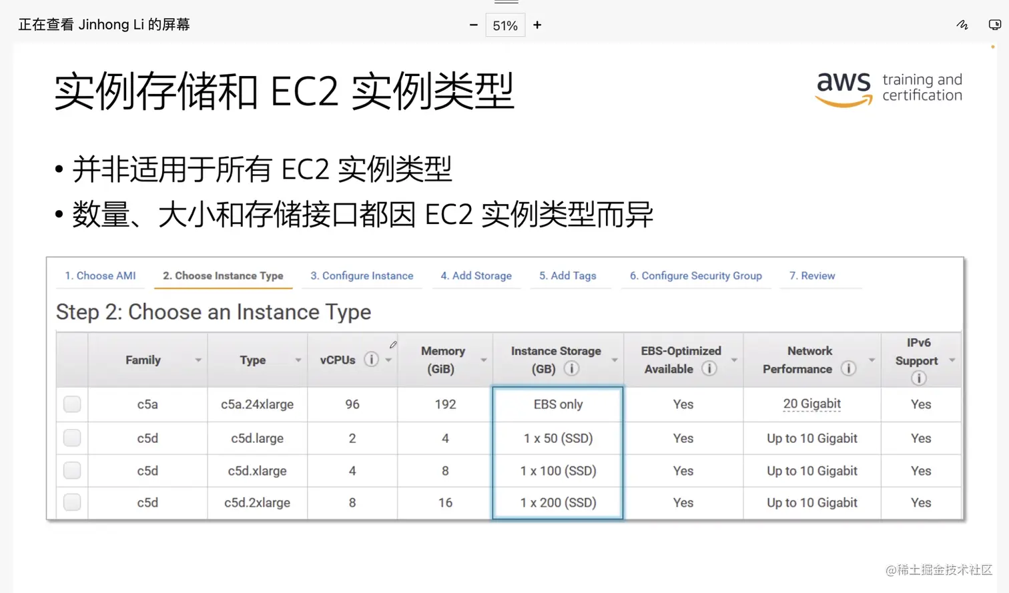Click the 16 memory cell
Image resolution: width=1009 pixels, height=593 pixels.
coord(445,503)
